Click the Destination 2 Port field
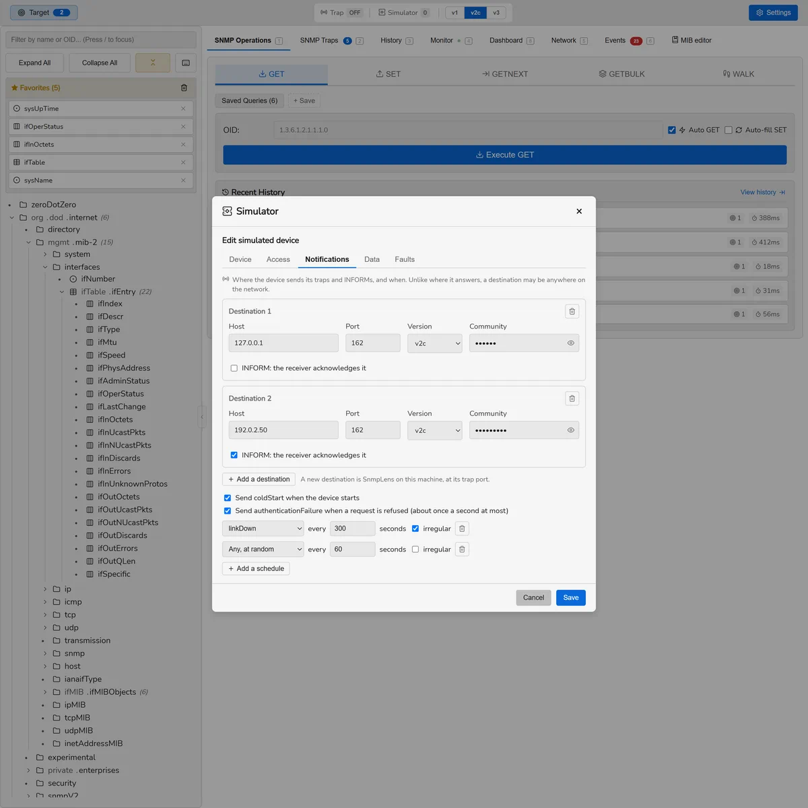Image resolution: width=808 pixels, height=808 pixels. (x=373, y=430)
